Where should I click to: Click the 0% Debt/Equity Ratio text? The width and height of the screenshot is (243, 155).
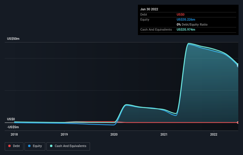[192, 24]
